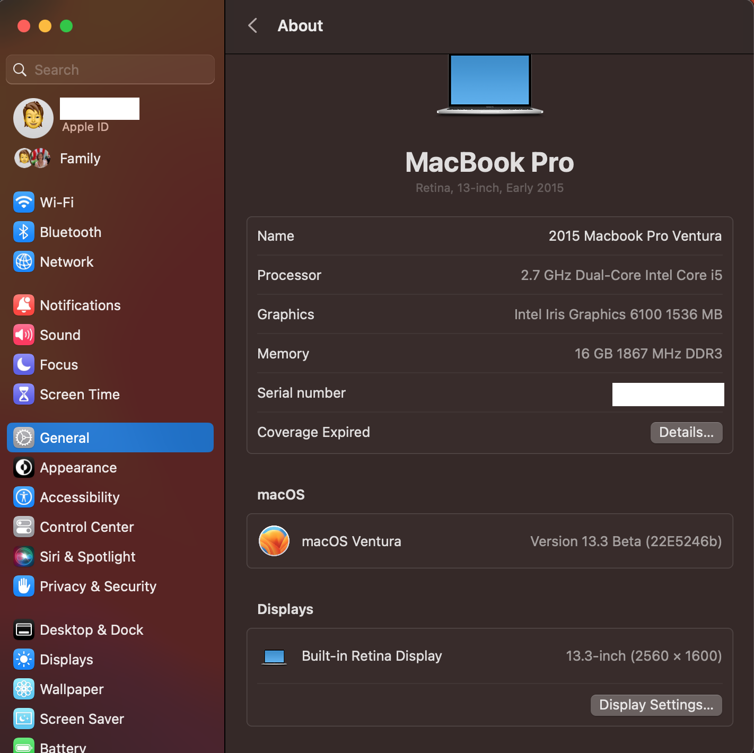Go to Screen Saver settings

point(110,719)
